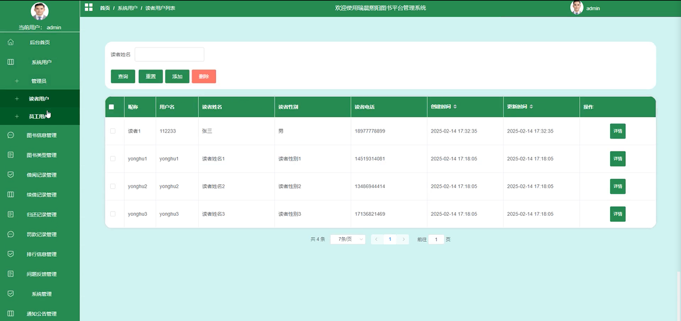Image resolution: width=681 pixels, height=321 pixels.
Task: Click the plus icon beside 读者用户
Action: pos(17,99)
